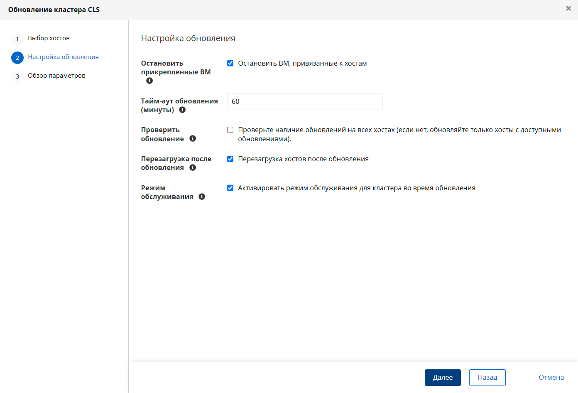Click the Тайм-аут обновления (минуты) label
Screen dimensions: 578x393
179,106
